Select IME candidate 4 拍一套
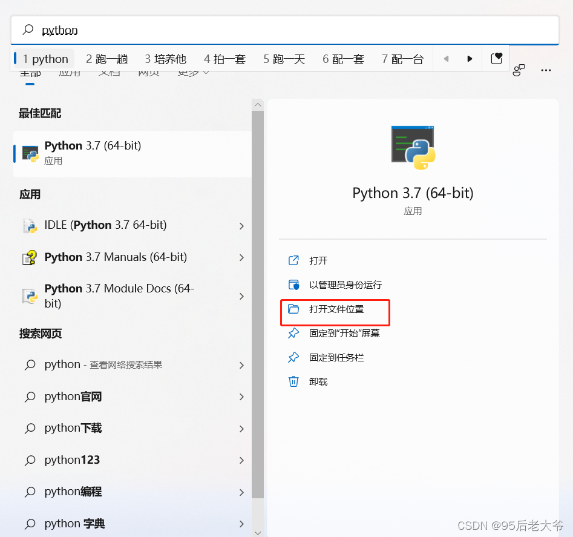573x537 pixels. pyautogui.click(x=224, y=59)
